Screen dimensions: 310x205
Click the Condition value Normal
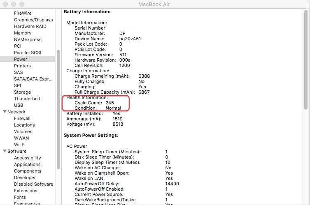(x=113, y=108)
